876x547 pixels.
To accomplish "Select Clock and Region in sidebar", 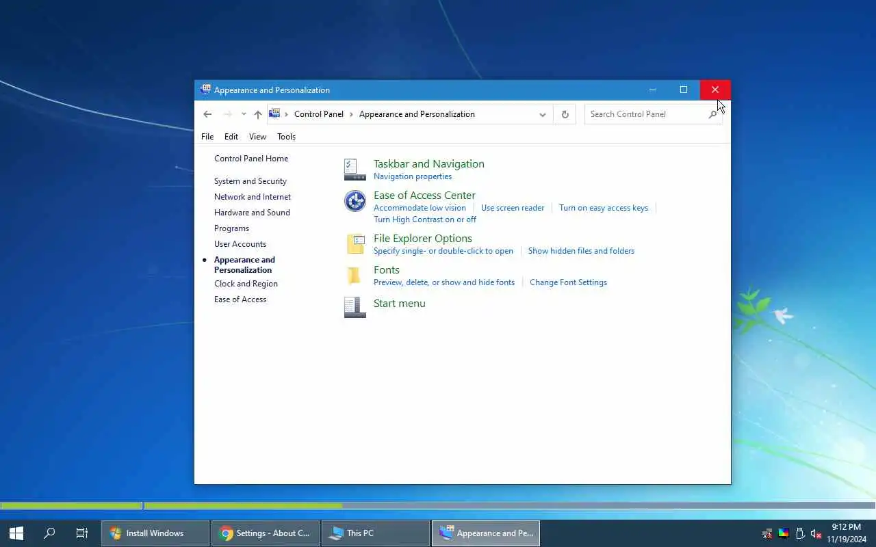I will coord(246,284).
